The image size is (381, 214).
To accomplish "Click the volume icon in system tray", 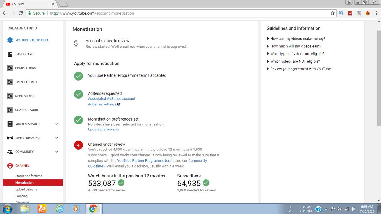I will coord(352,209).
